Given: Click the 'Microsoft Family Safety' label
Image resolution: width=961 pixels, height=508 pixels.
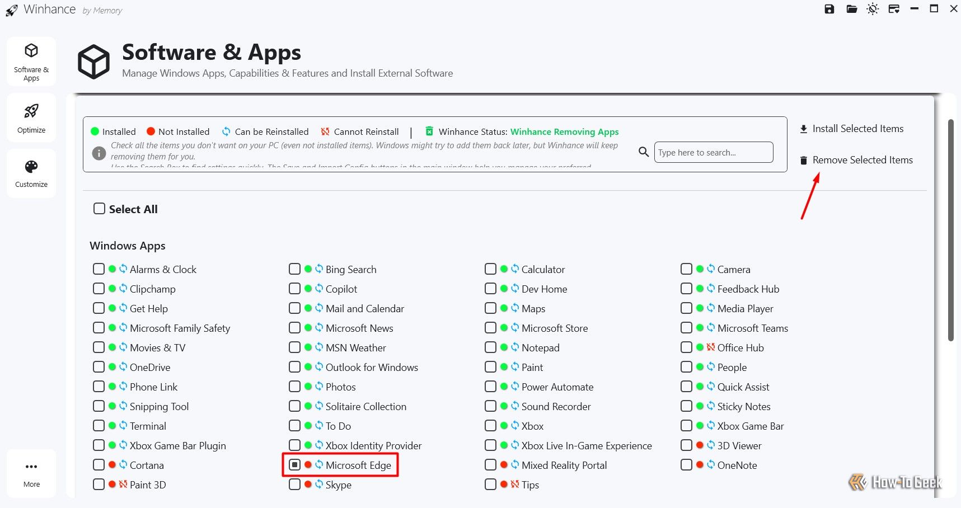Looking at the screenshot, I should pyautogui.click(x=180, y=328).
